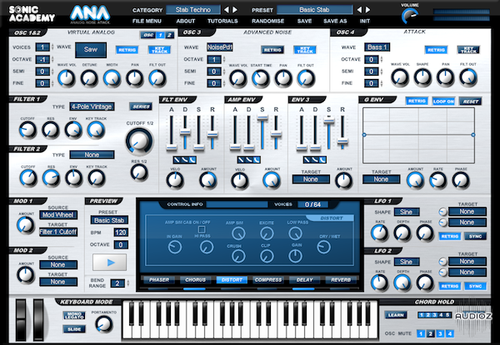
Task: Click the Filter 1 Cutoff knob
Action: click(x=27, y=130)
